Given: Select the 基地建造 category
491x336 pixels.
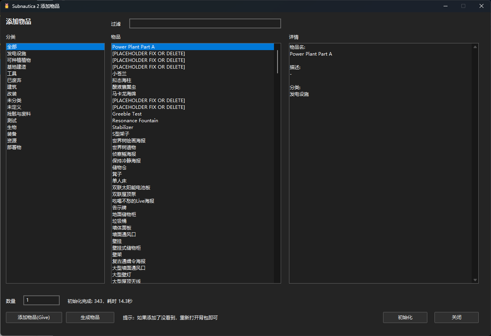Looking at the screenshot, I should (55, 67).
